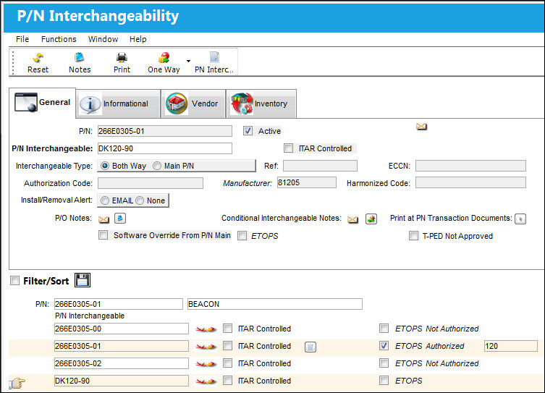Image resolution: width=545 pixels, height=393 pixels.
Task: Check ETOPS for the DK120-90 row
Action: click(384, 381)
